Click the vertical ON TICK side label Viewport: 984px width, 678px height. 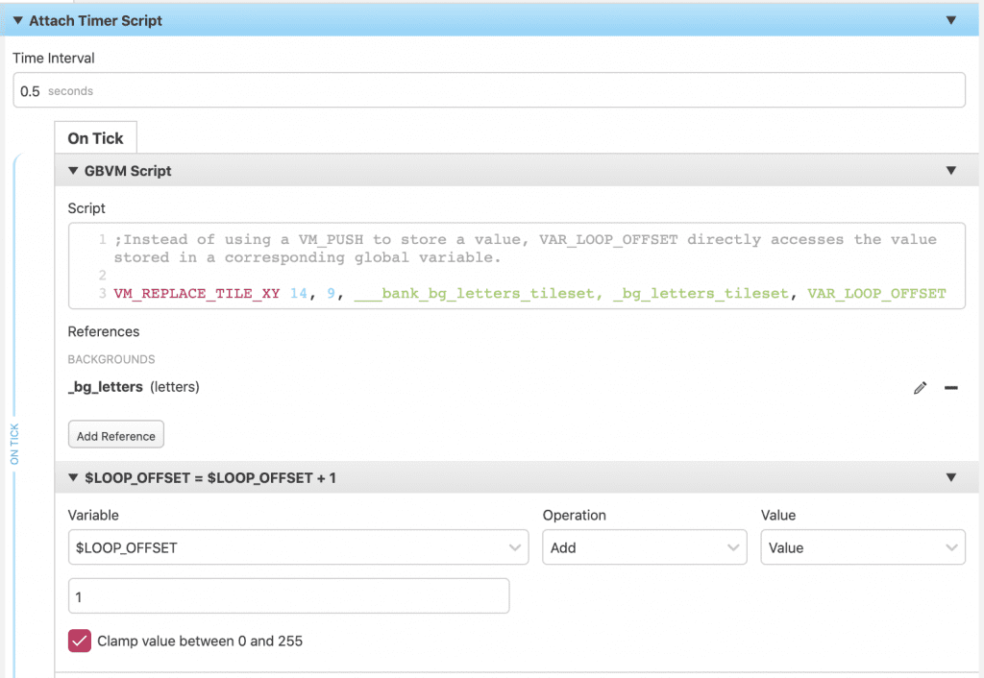point(14,444)
